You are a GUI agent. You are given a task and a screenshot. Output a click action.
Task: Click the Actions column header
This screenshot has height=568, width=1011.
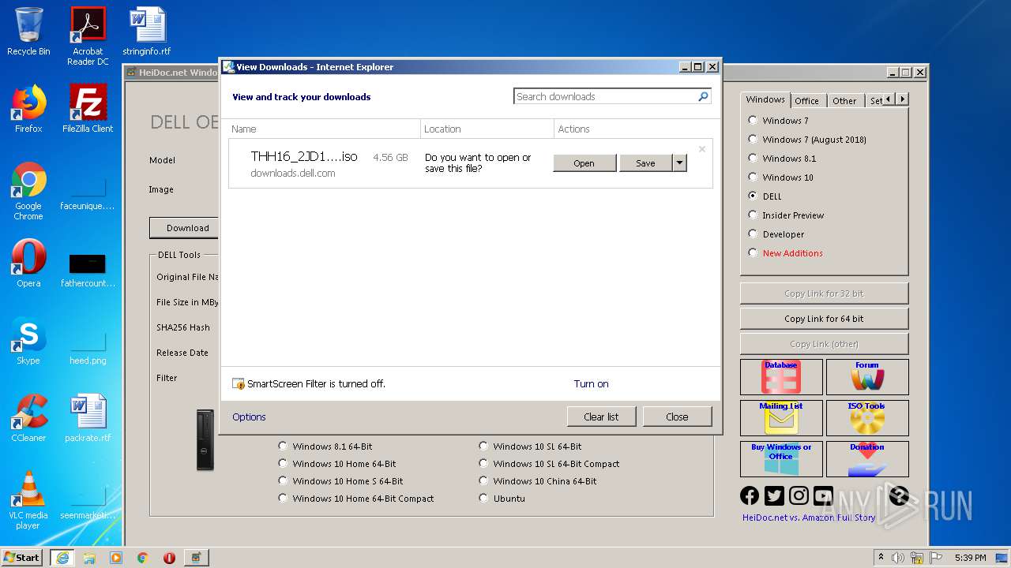[637, 129]
